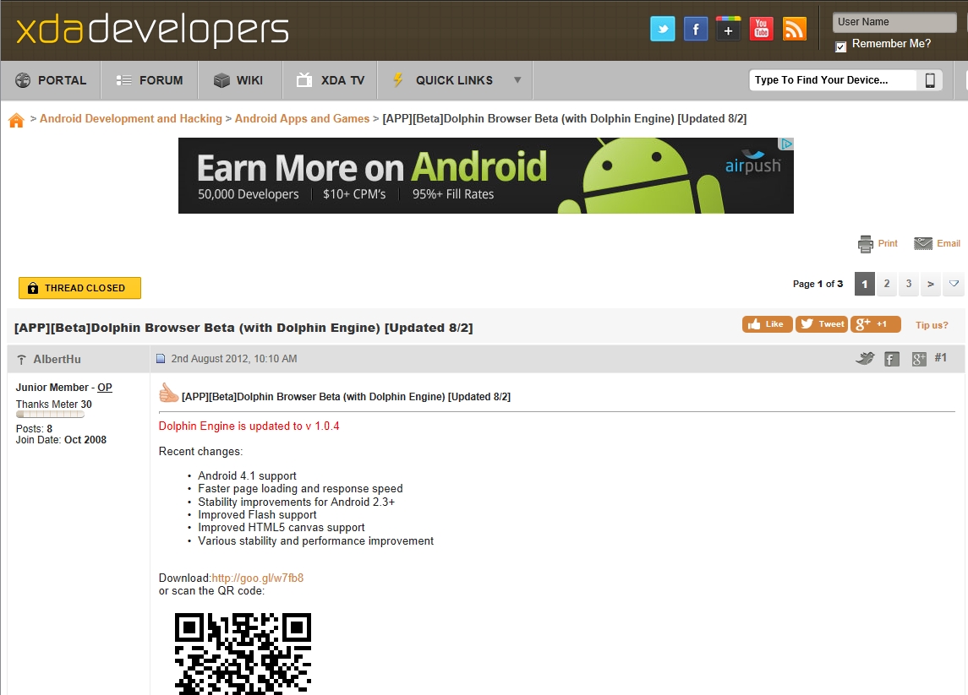Viewport: 968px width, 695px height.
Task: Open AlbertHu's profile
Action: coord(57,359)
